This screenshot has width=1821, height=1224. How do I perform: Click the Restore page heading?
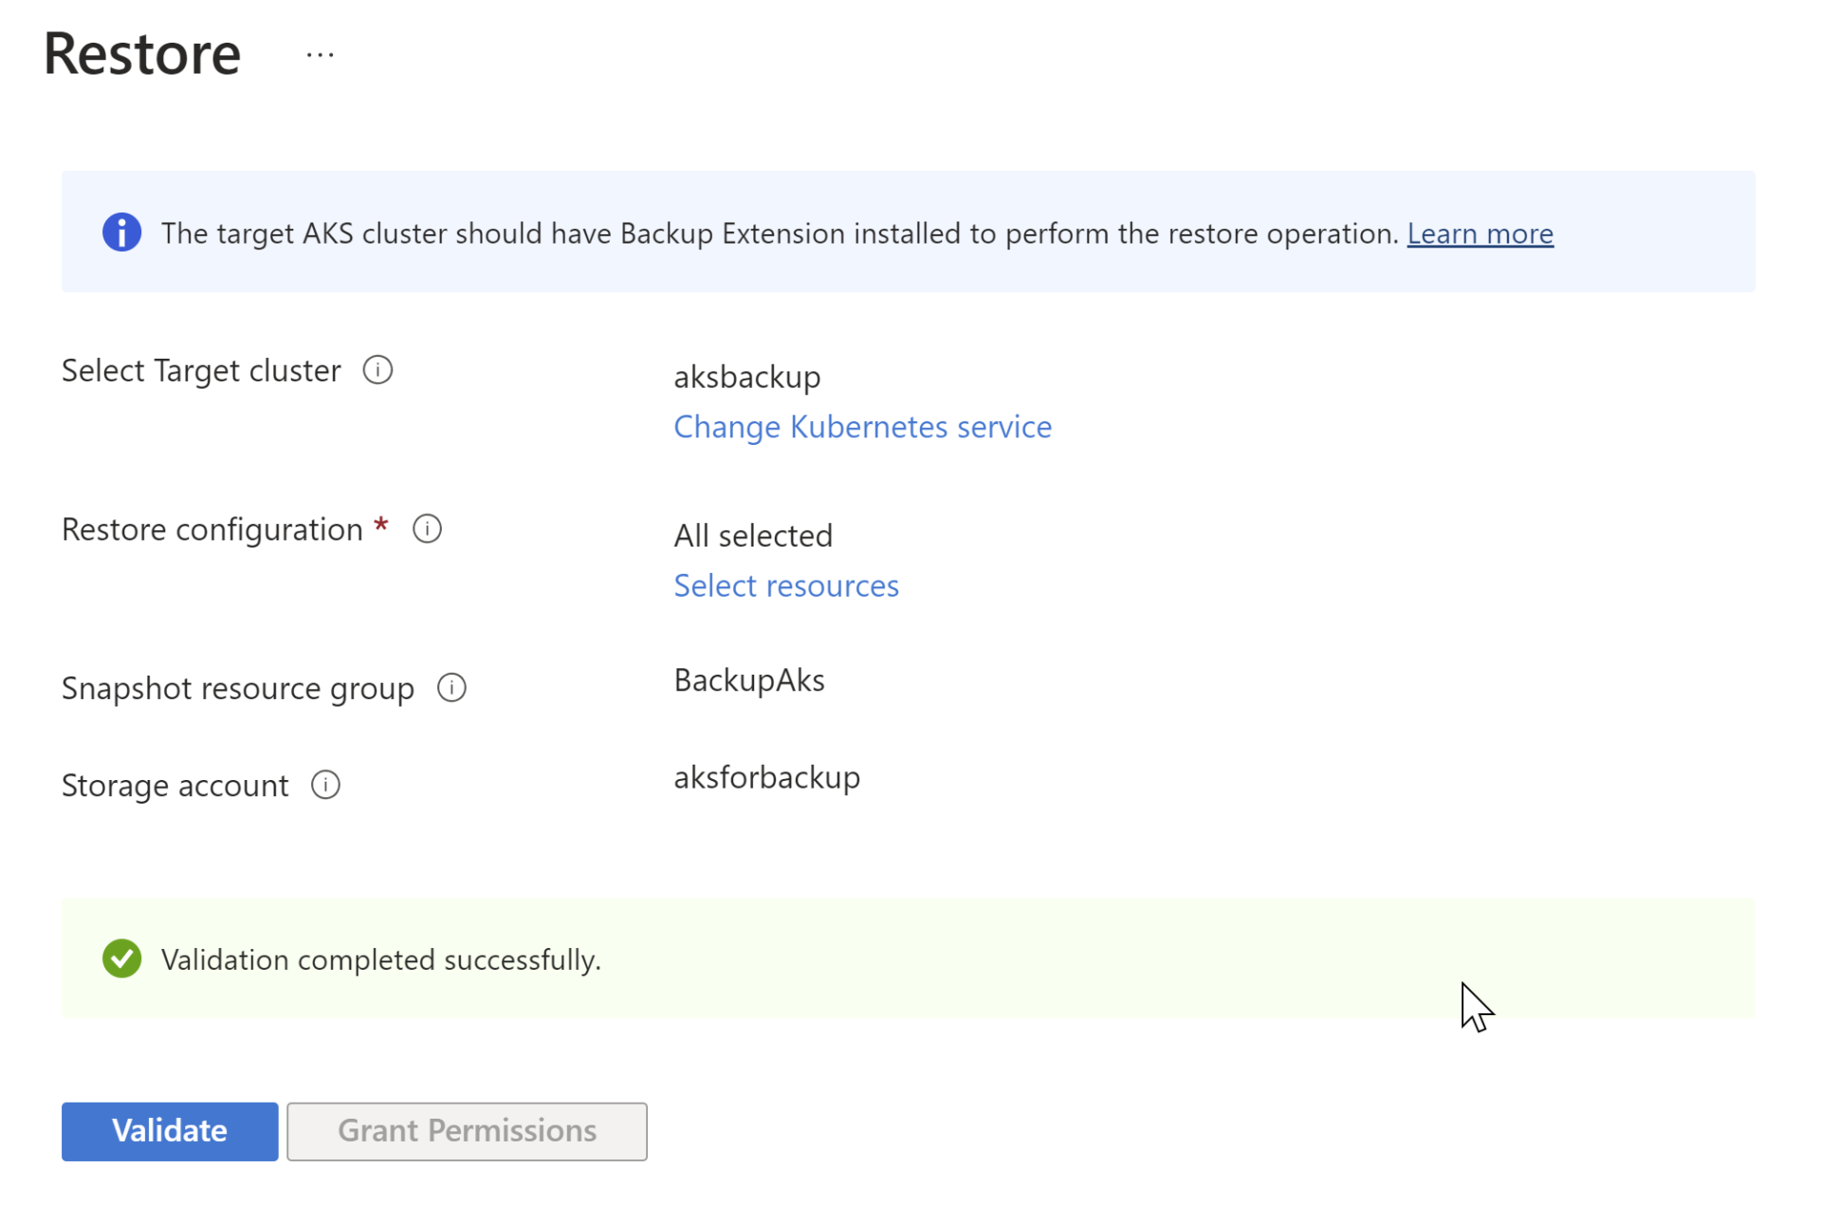tap(141, 53)
